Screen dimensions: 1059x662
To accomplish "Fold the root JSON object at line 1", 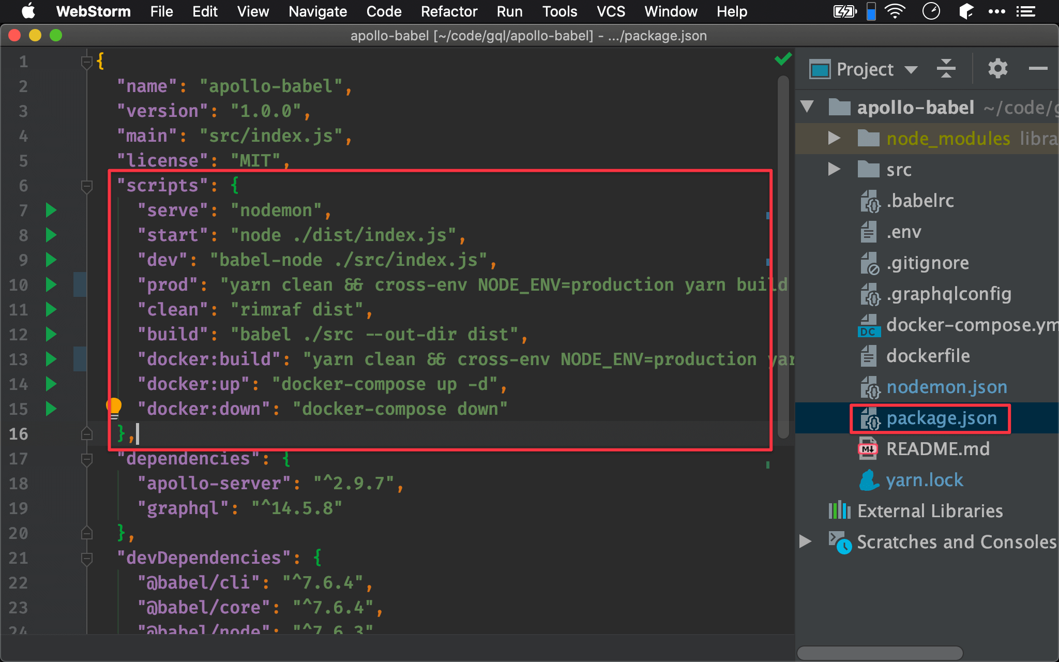I will pyautogui.click(x=86, y=62).
